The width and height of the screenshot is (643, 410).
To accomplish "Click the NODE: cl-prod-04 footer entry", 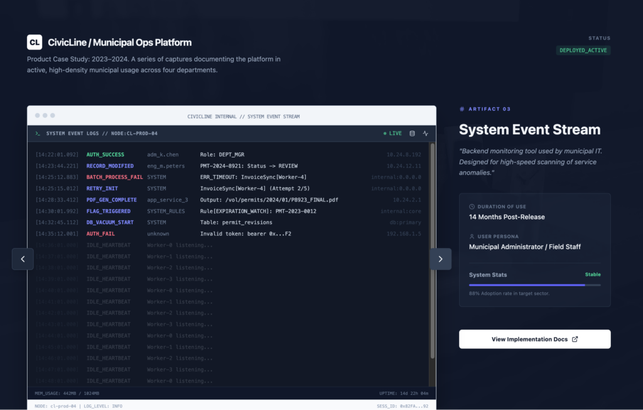I will [55, 406].
